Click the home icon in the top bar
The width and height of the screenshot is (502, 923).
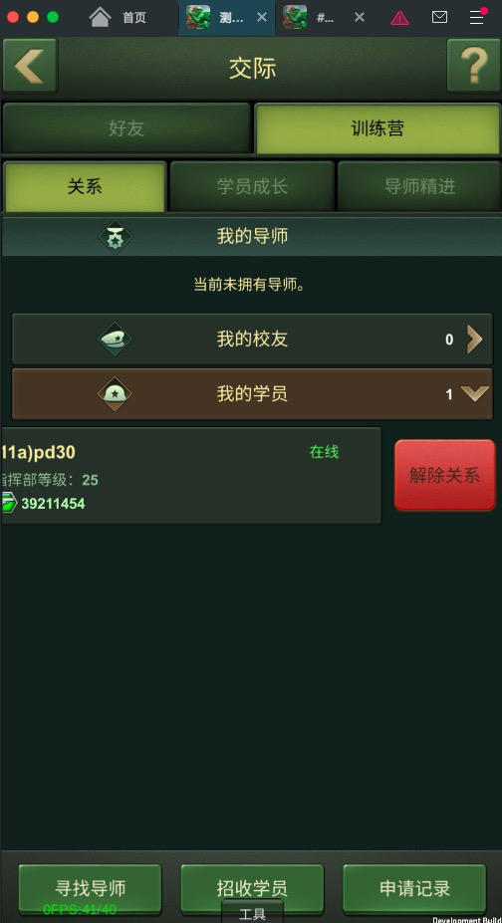pos(100,17)
